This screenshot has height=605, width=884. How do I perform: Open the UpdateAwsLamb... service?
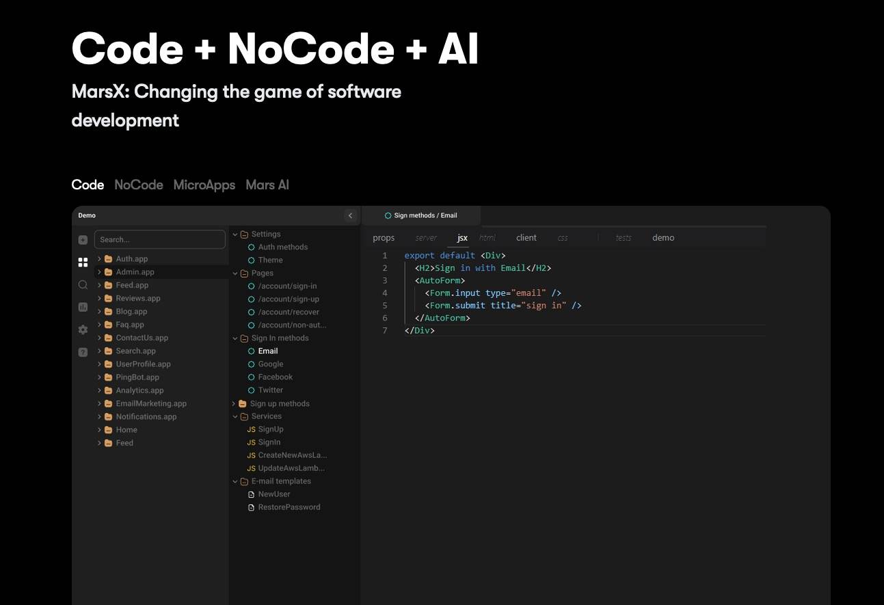[291, 468]
